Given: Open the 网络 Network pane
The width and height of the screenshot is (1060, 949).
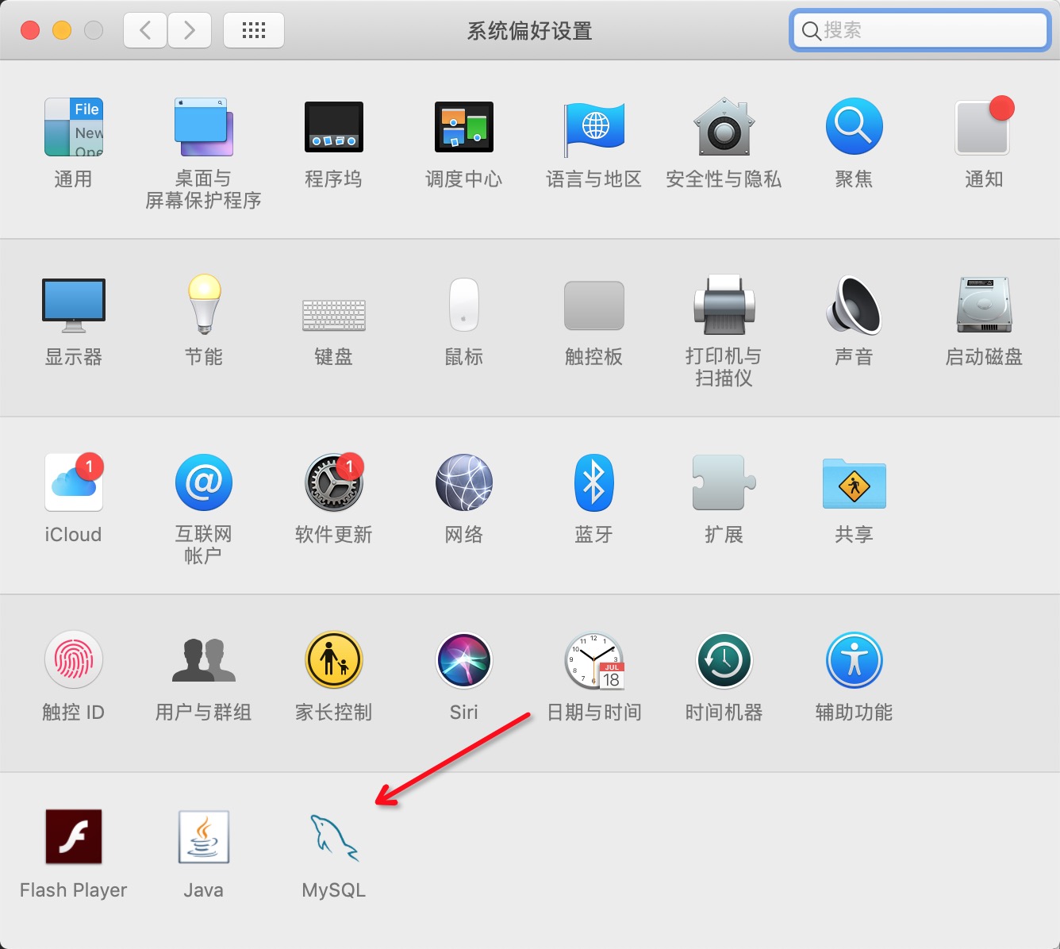Looking at the screenshot, I should [464, 482].
